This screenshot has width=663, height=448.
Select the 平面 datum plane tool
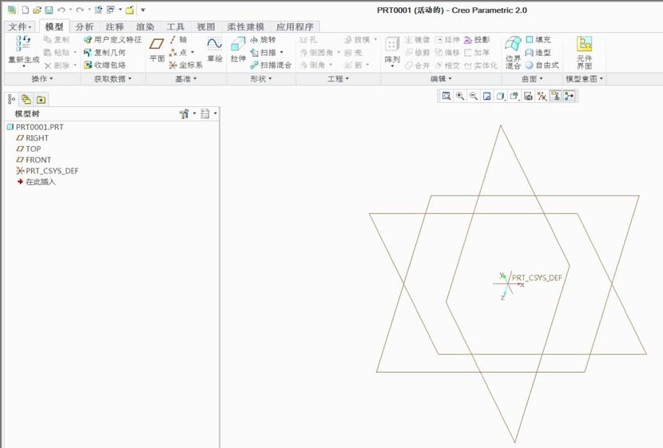pyautogui.click(x=157, y=49)
